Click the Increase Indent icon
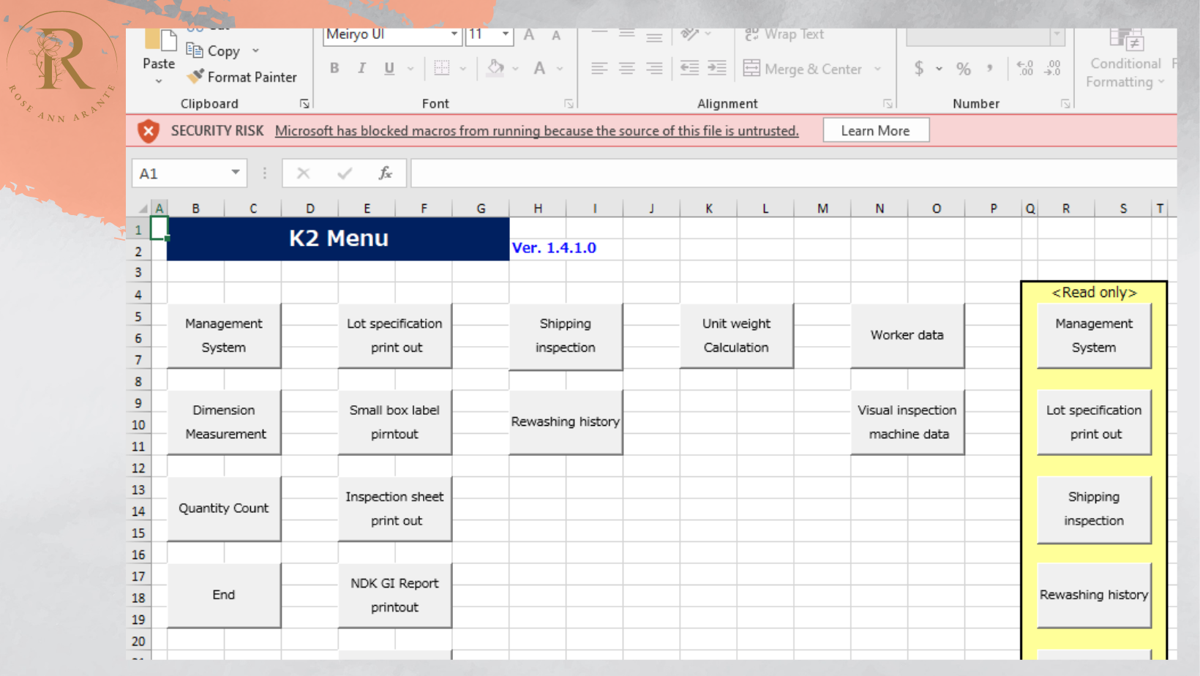The width and height of the screenshot is (1200, 676). coord(717,69)
